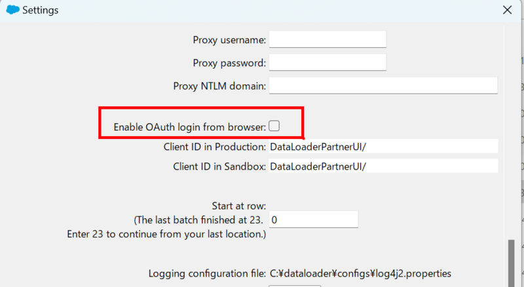This screenshot has width=524, height=287.
Task: Click into the Proxy username field
Action: click(x=327, y=39)
